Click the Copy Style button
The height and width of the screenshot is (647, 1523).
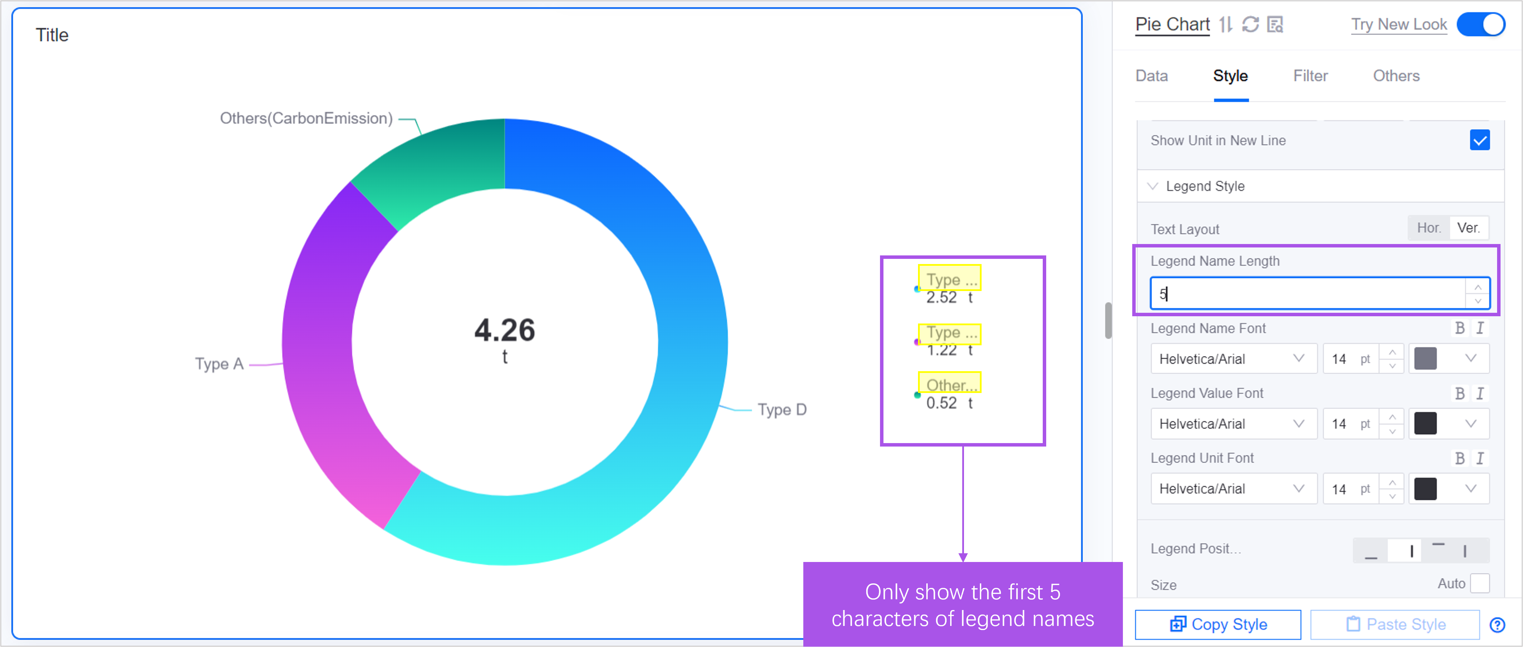coord(1218,625)
